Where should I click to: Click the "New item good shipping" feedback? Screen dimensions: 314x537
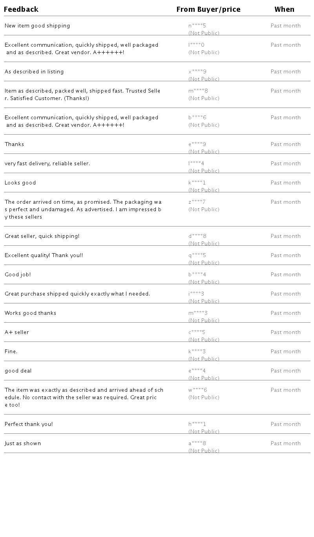37,26
